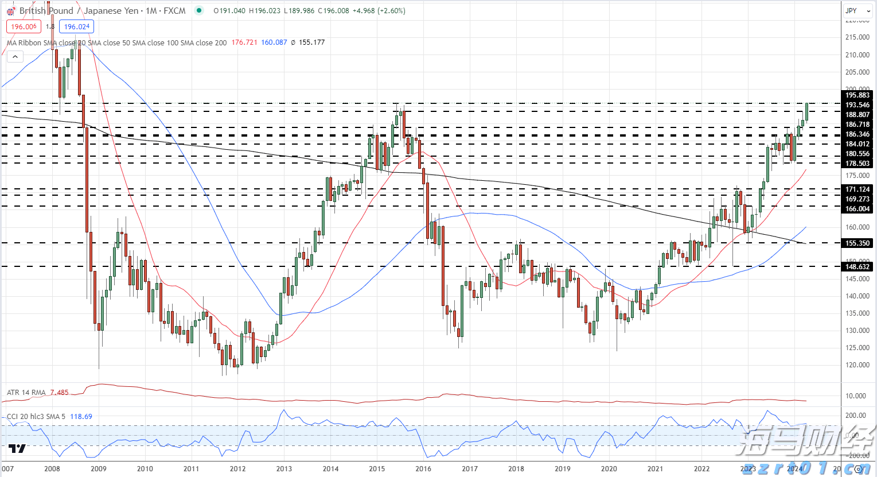This screenshot has width=877, height=477.
Task: Click the 186.346 price level label
Action: (x=857, y=134)
